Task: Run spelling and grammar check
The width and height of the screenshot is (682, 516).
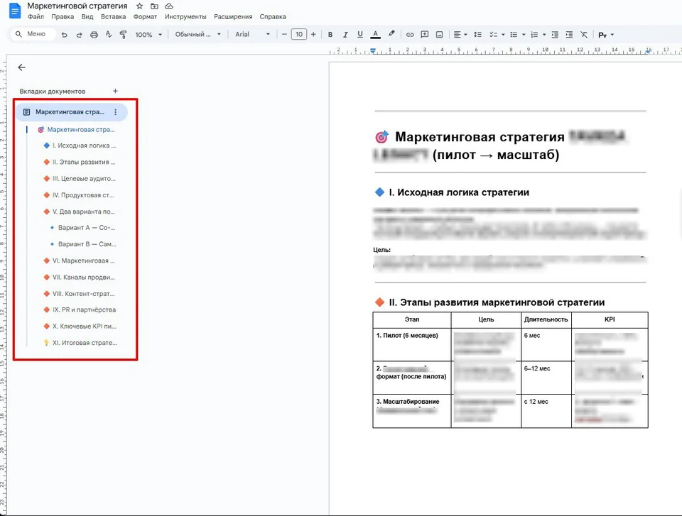Action: pyautogui.click(x=109, y=34)
